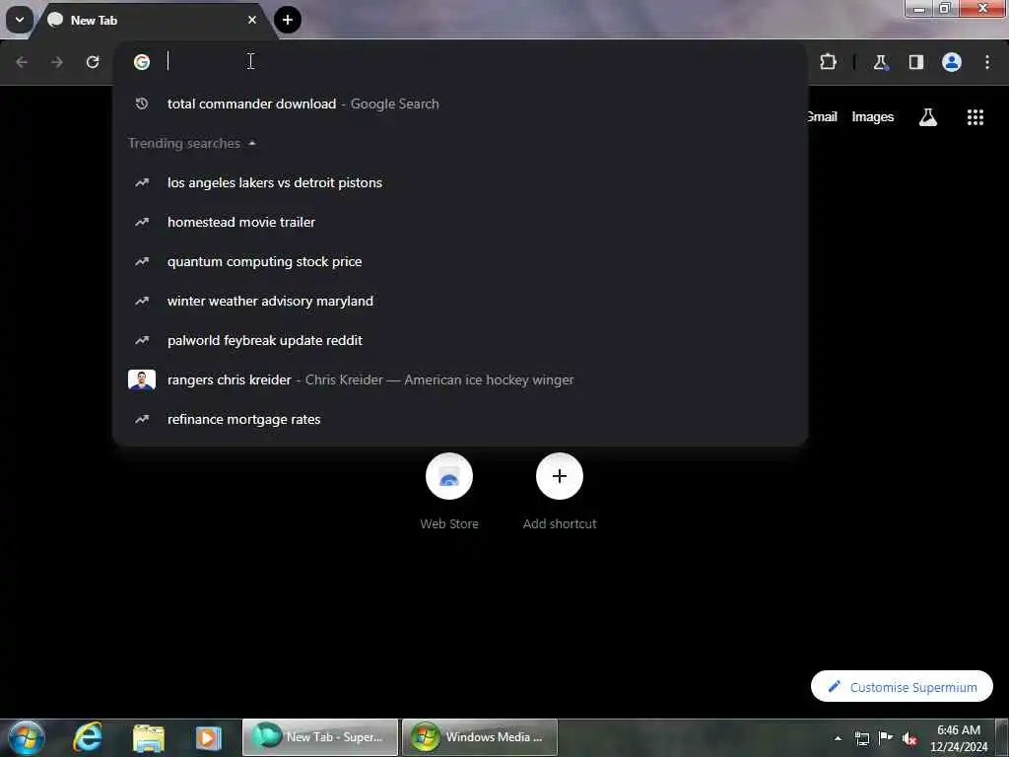Screen dimensions: 1009x757
Task: Select refinance mortgage rates suggestion
Action: tap(460, 419)
